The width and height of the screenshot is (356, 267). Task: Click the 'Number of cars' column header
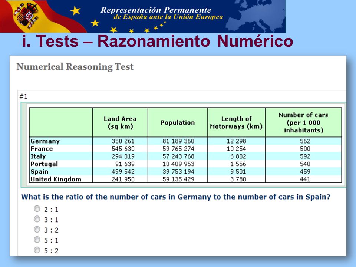coord(303,123)
